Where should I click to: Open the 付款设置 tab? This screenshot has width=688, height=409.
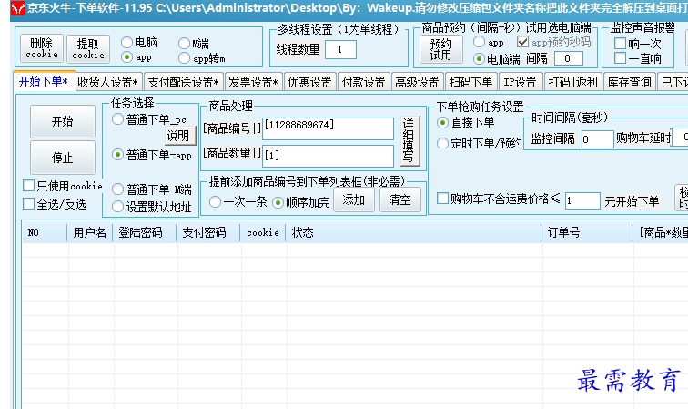[x=363, y=82]
